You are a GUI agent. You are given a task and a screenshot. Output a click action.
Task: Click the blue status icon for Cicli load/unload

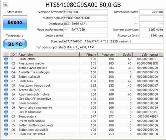[6, 112]
